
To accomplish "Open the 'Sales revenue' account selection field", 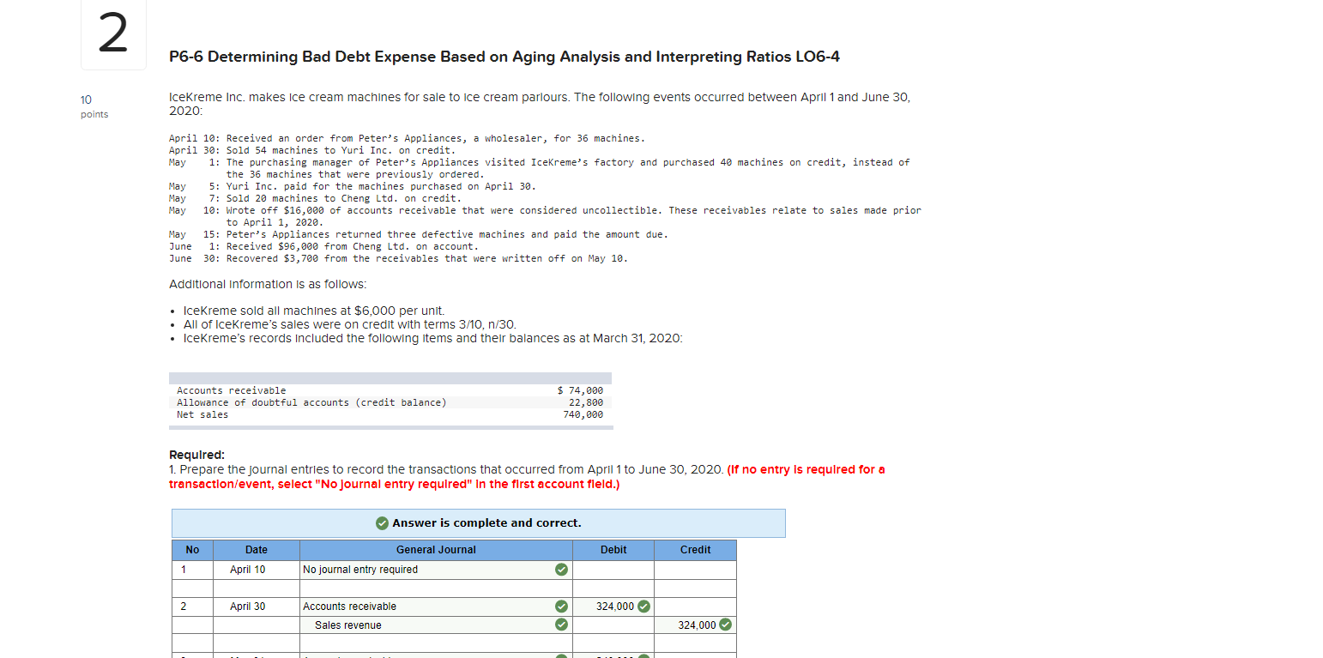I will pos(412,625).
